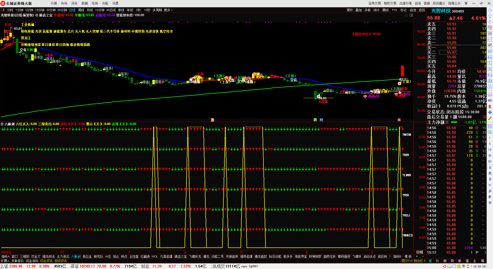Click the small list icon next to 主力净额
This screenshot has width=493, height=269.
click(x=447, y=122)
